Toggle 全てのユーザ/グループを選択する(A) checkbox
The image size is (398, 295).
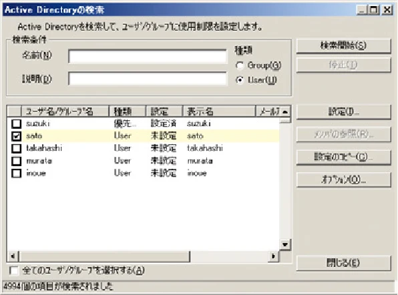14,270
